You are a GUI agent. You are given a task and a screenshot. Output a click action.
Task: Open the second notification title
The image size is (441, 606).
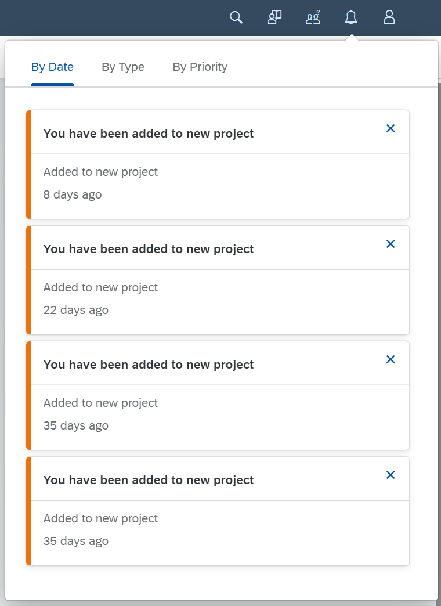[149, 249]
